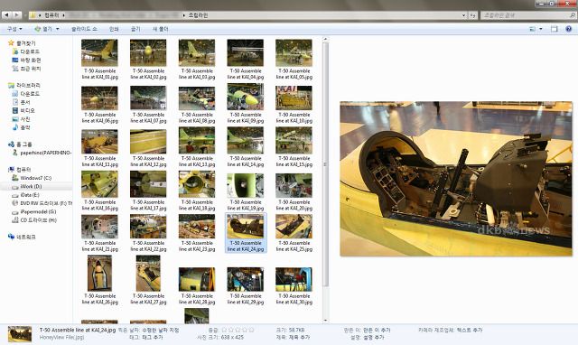Screen dimensions: 578x345
Task: Click the file list scroll-down arrow
Action: pos(325,321)
